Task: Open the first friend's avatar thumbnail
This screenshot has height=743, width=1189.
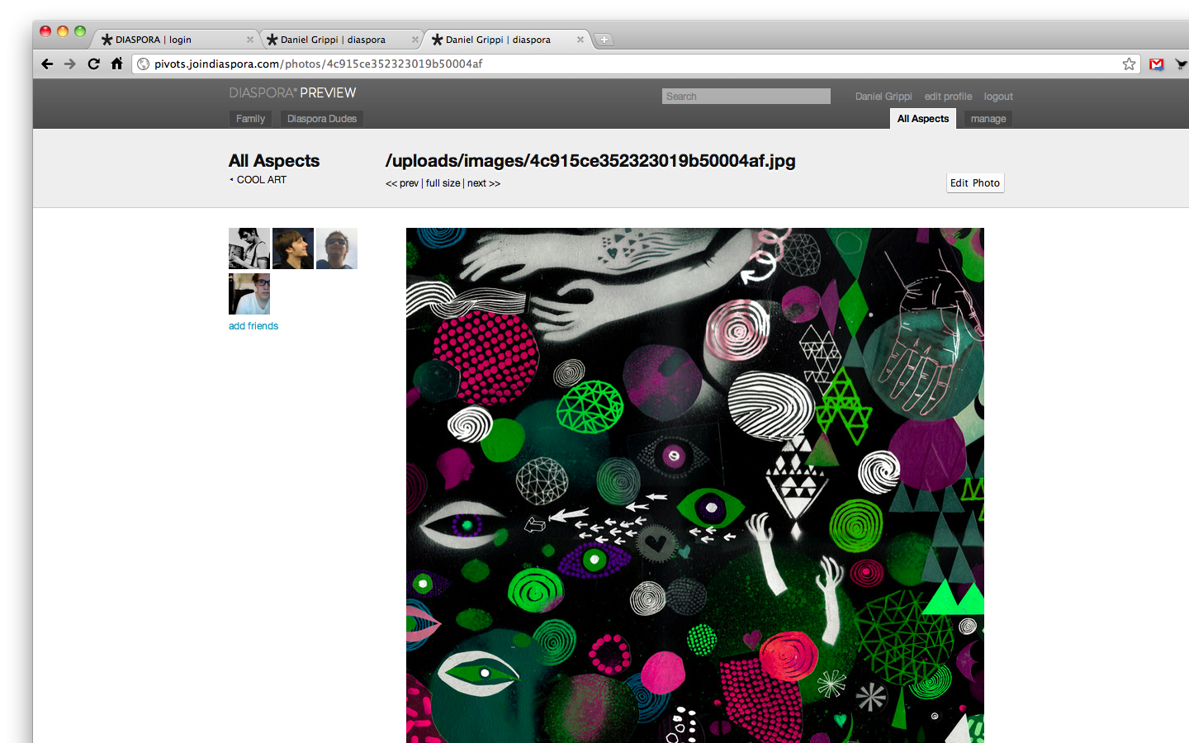Action: pyautogui.click(x=249, y=248)
